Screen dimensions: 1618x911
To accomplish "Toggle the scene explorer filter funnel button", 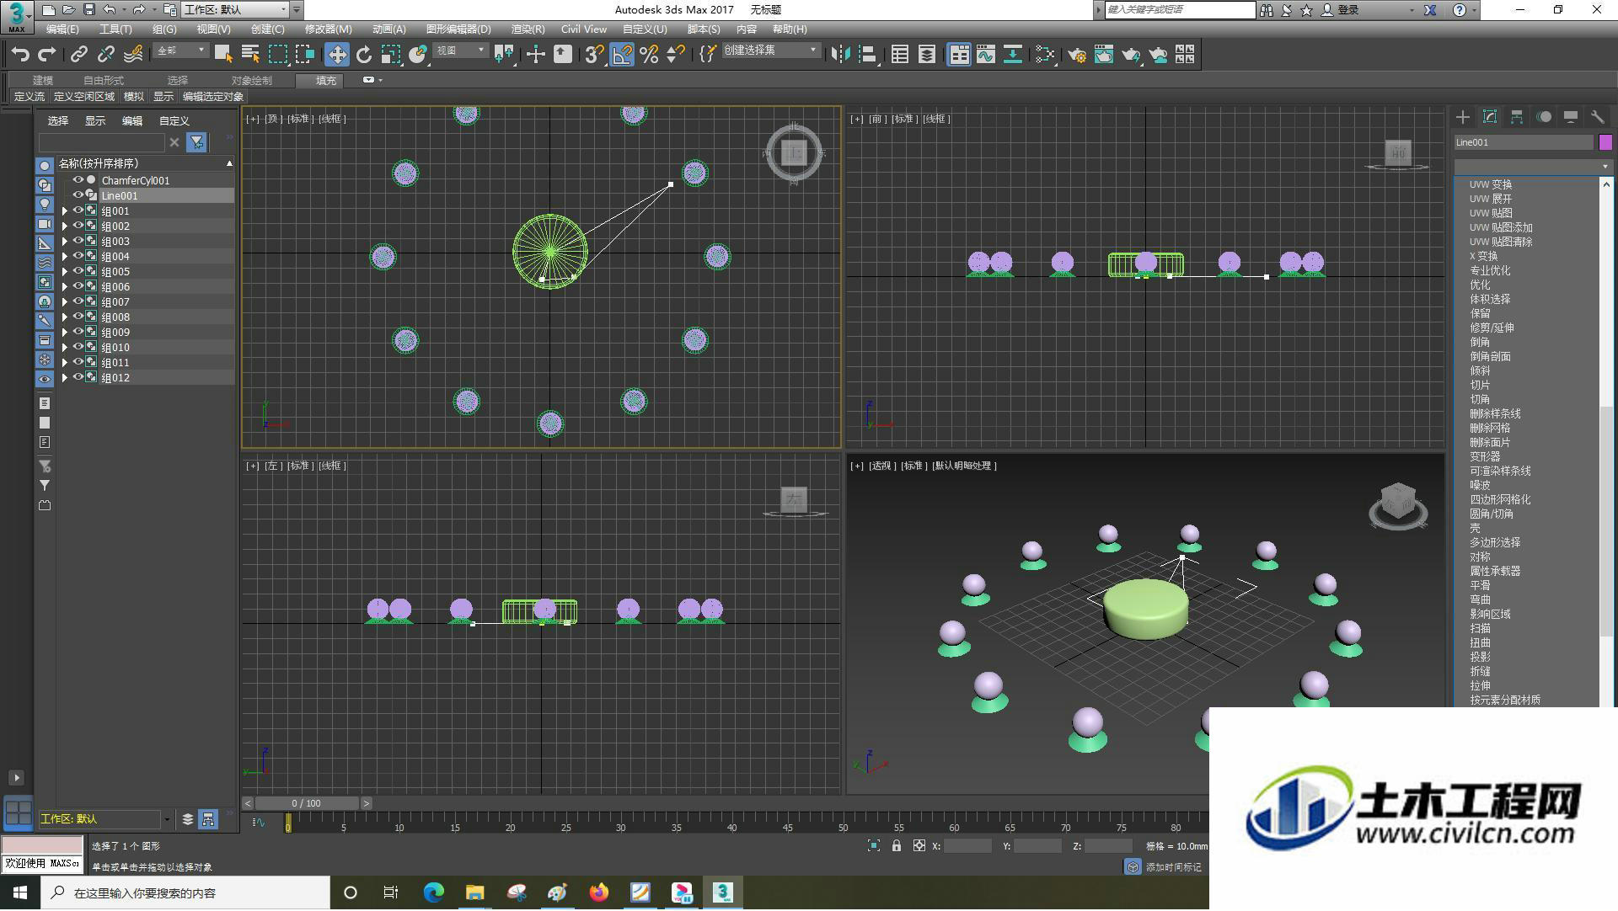I will click(196, 142).
